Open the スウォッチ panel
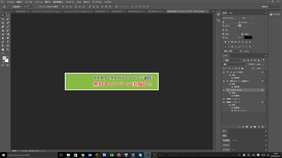The image size is (282, 158). [226, 145]
